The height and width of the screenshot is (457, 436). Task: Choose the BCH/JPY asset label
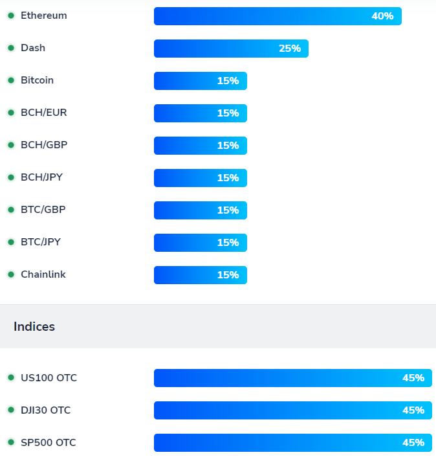[x=41, y=177]
